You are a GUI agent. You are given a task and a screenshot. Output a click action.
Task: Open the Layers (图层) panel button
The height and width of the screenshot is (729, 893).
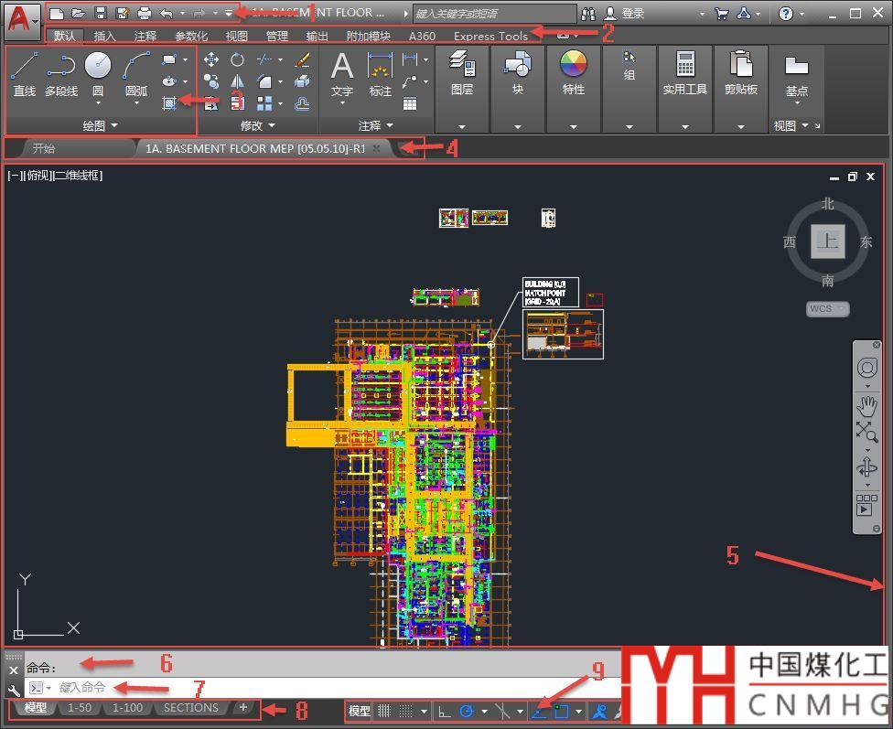pyautogui.click(x=462, y=66)
